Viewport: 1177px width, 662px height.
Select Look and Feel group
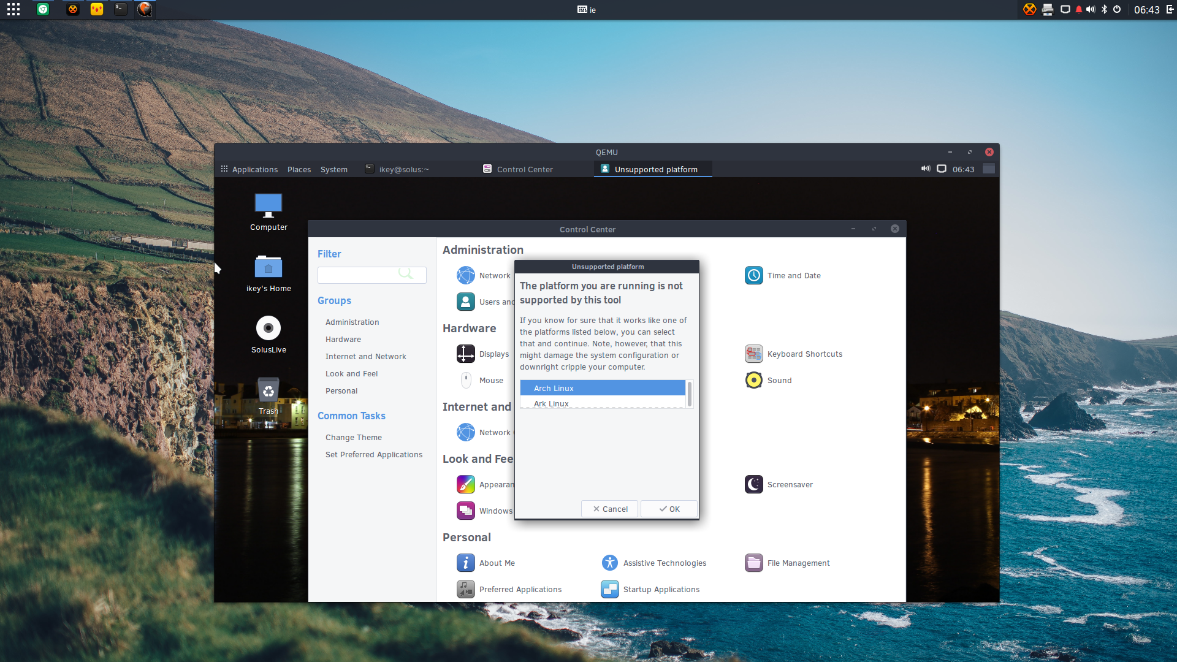click(x=351, y=373)
